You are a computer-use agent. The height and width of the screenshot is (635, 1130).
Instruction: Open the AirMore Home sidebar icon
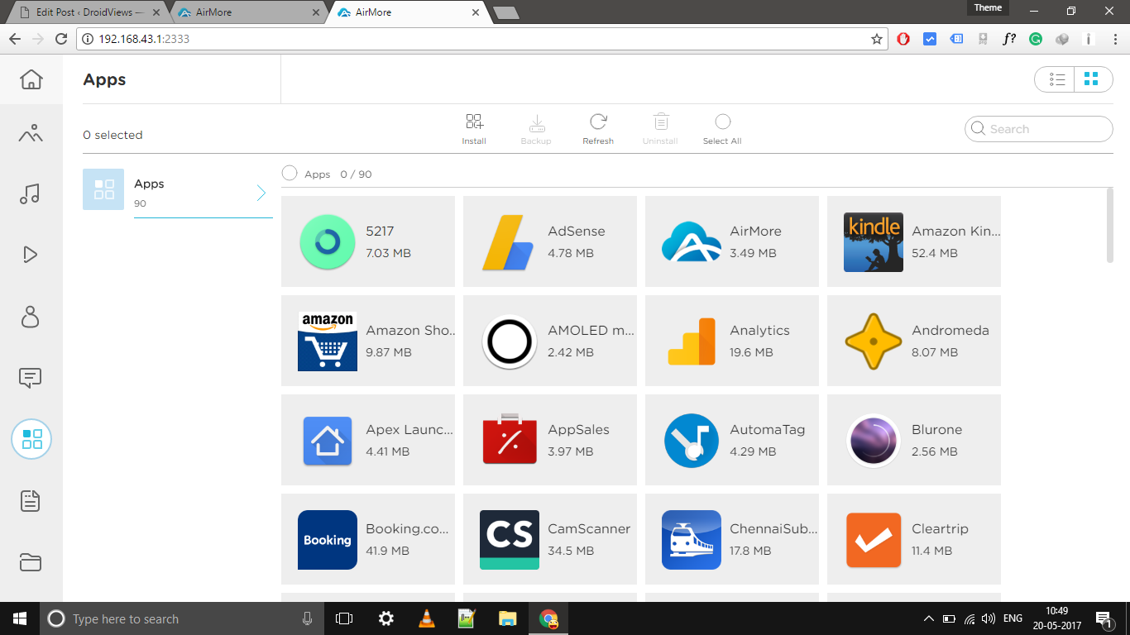(31, 79)
